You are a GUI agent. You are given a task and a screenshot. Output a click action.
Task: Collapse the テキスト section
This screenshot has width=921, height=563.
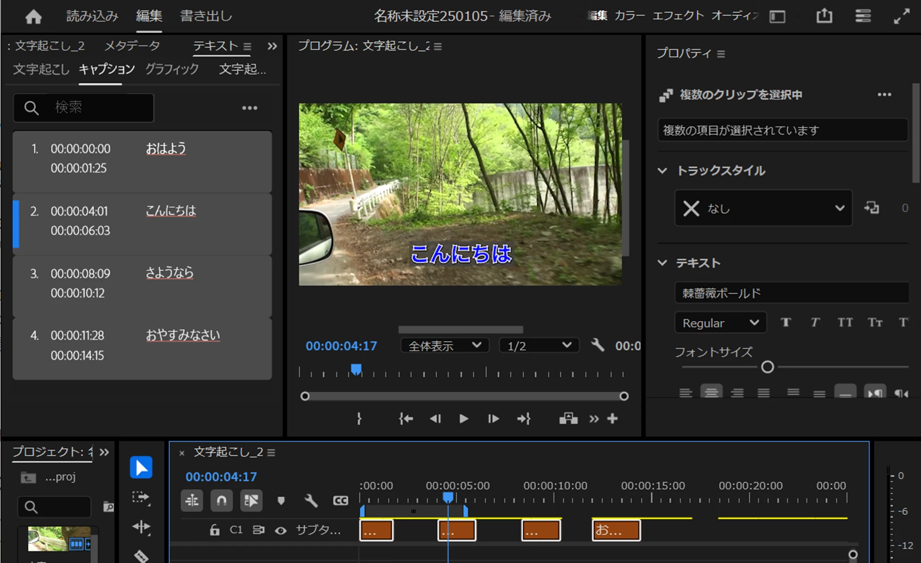coord(662,263)
